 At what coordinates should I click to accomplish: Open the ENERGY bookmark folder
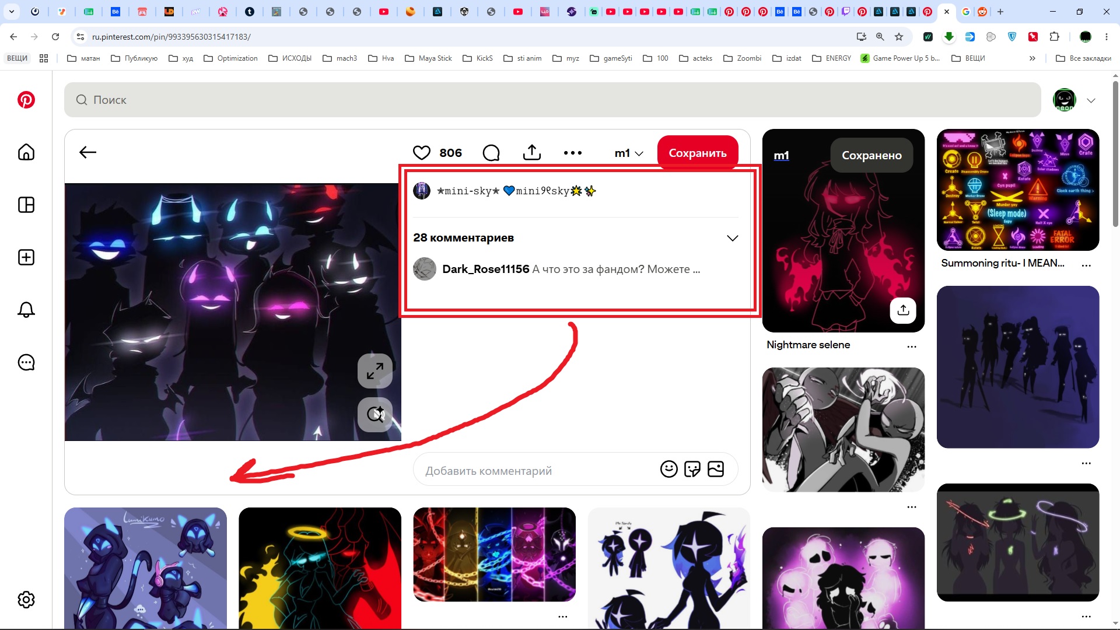click(831, 58)
